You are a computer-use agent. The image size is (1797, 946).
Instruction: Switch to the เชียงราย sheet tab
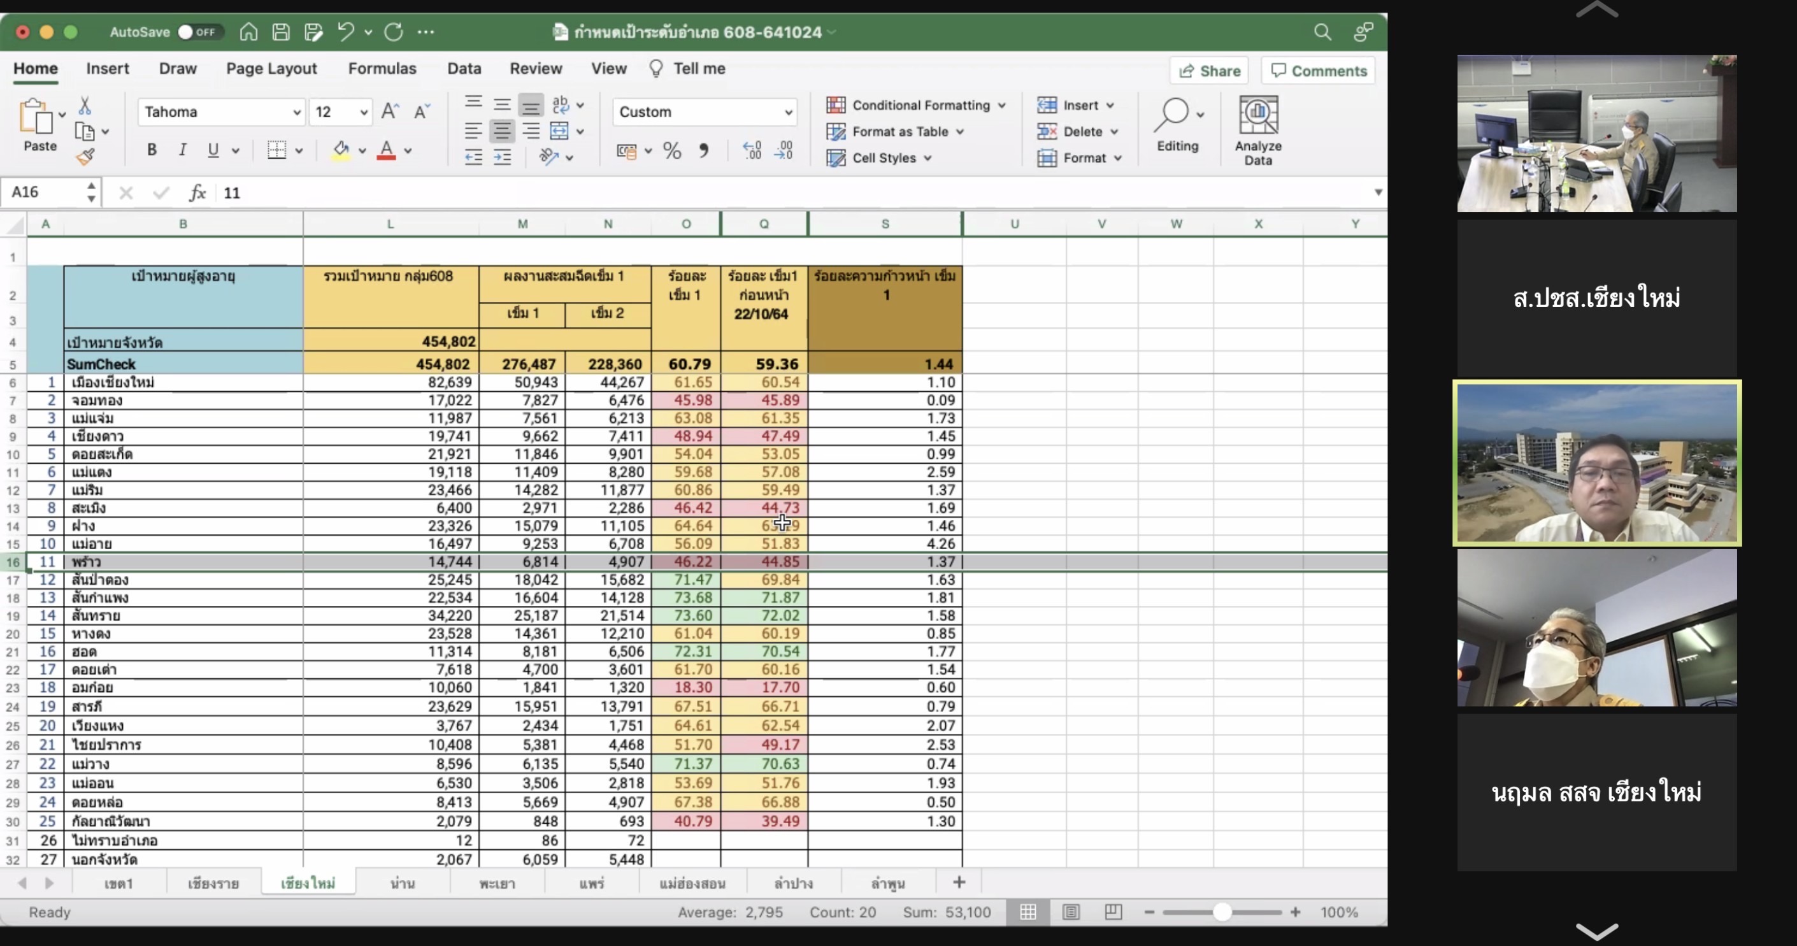(213, 883)
